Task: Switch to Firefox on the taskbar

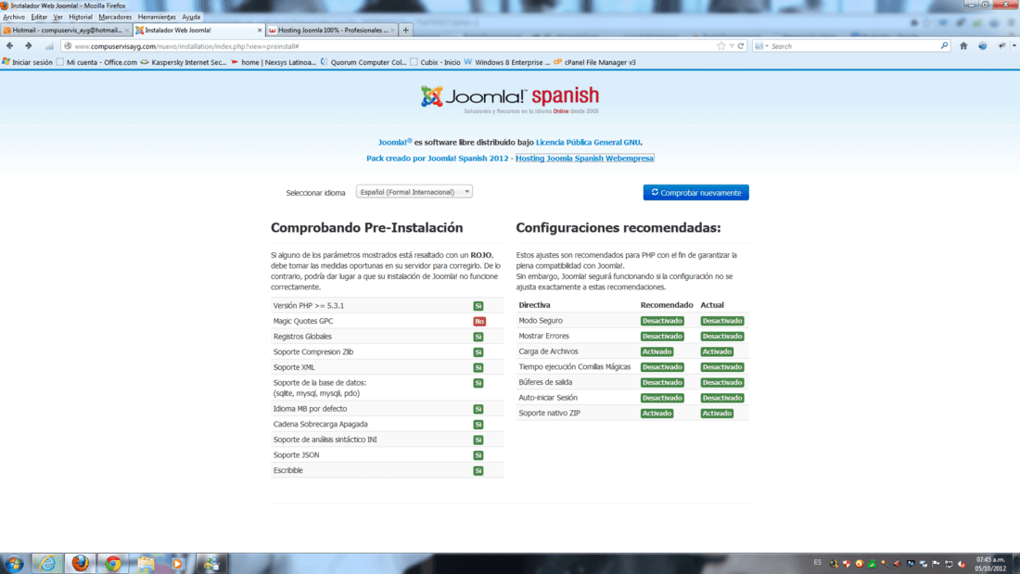Action: (80, 564)
